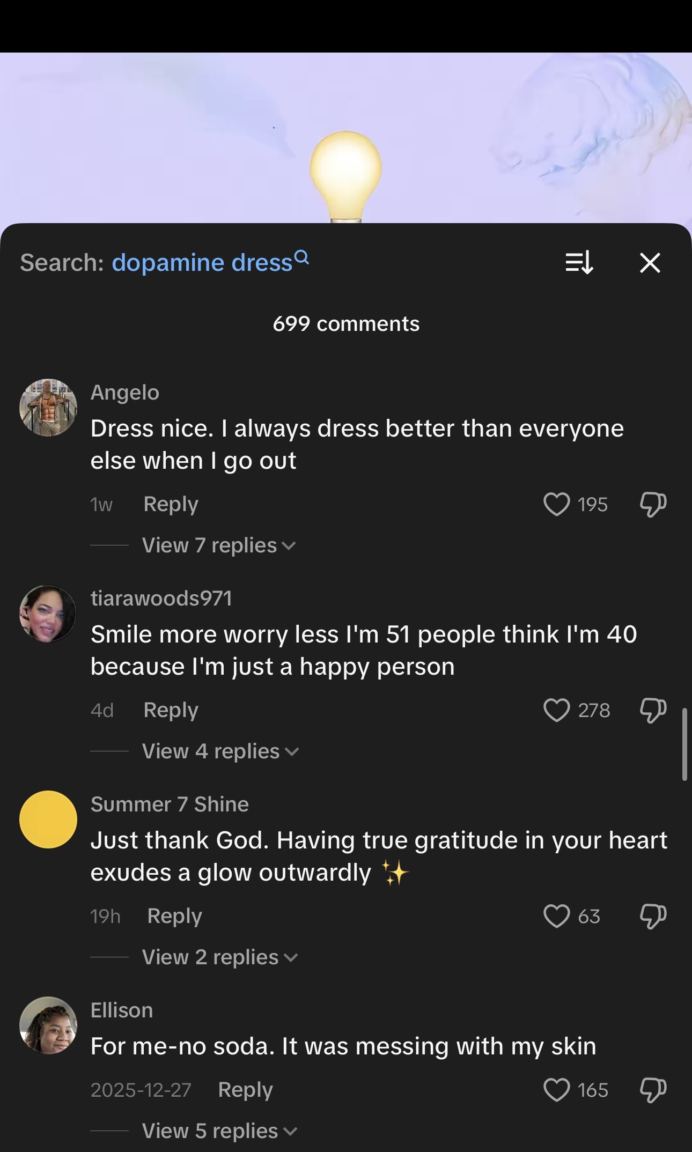Screen dimensions: 692x1152
Task: Show 2 replies under Summer 7 Shine
Action: pos(219,957)
